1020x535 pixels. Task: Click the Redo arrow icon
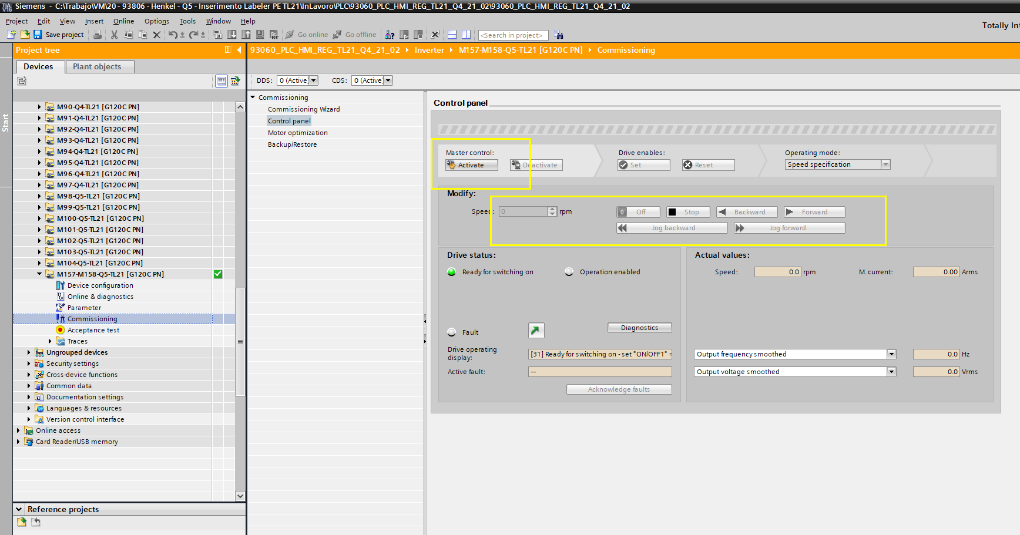click(x=193, y=35)
